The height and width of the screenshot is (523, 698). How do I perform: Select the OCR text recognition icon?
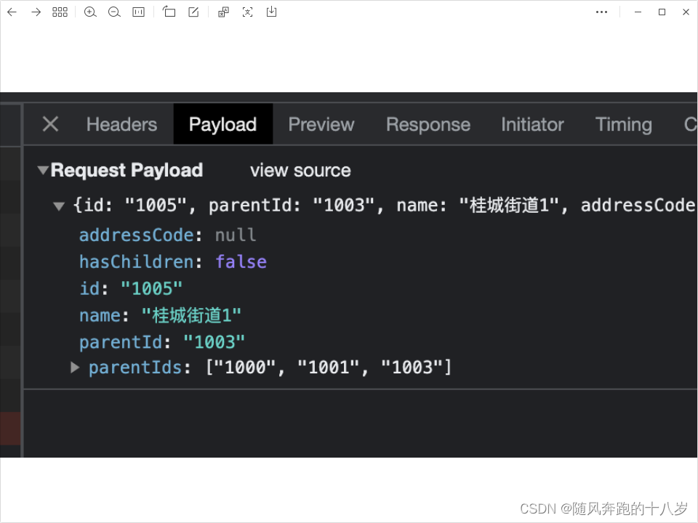[x=247, y=12]
